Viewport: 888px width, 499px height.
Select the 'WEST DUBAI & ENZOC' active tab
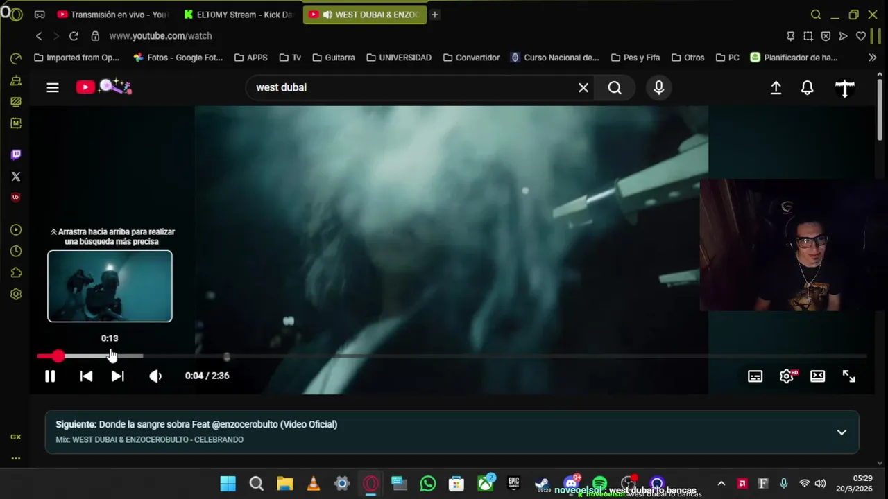pyautogui.click(x=365, y=15)
